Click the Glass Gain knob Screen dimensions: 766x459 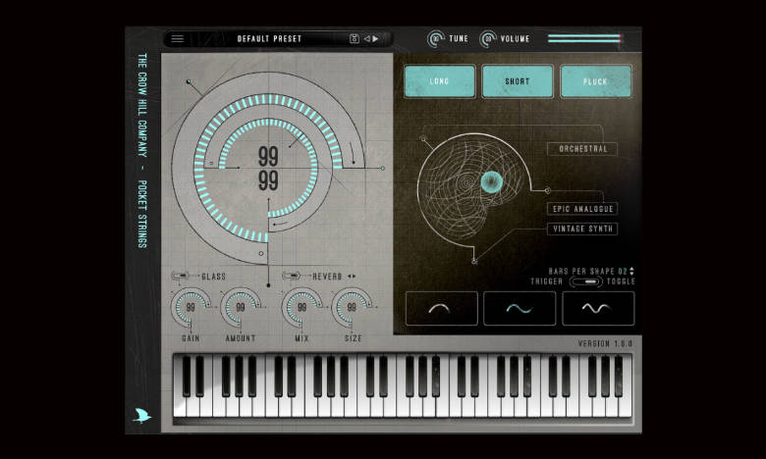pos(191,307)
